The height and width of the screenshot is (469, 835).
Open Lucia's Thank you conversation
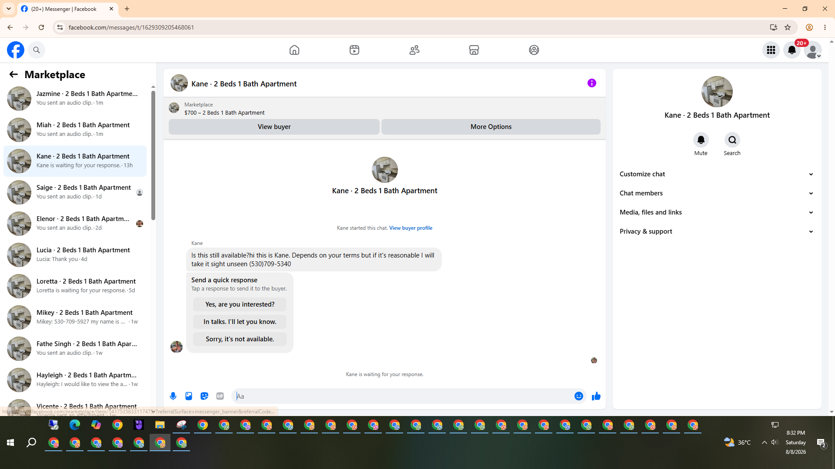pos(75,254)
